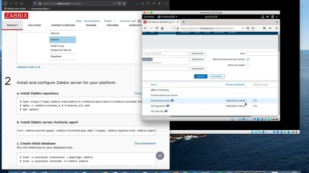Toggle Afficher les détails checkbox
Image resolution: width=309 pixels, height=173 pixels.
pos(248,65)
